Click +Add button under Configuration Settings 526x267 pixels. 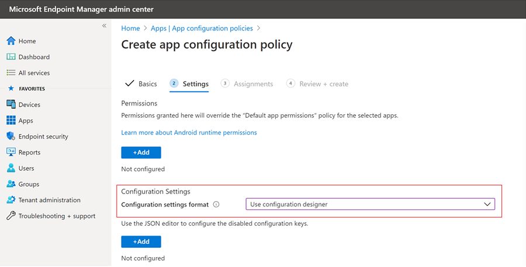click(141, 241)
